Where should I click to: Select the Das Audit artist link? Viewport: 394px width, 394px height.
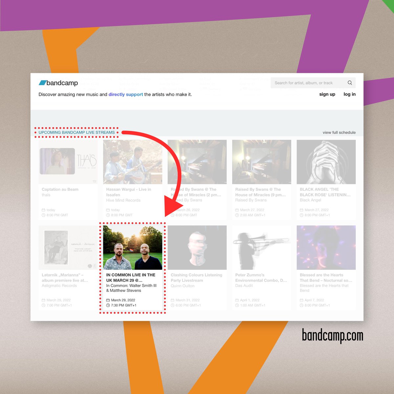[x=244, y=286]
